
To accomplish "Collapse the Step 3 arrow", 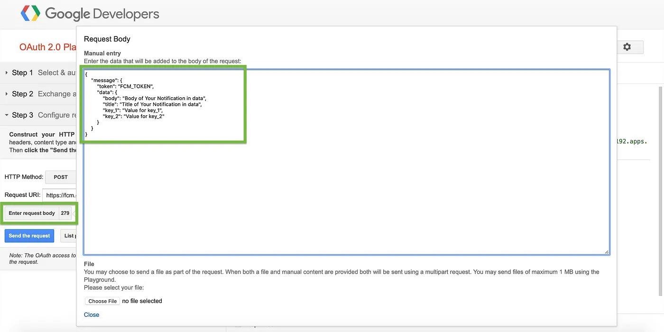I will point(6,115).
